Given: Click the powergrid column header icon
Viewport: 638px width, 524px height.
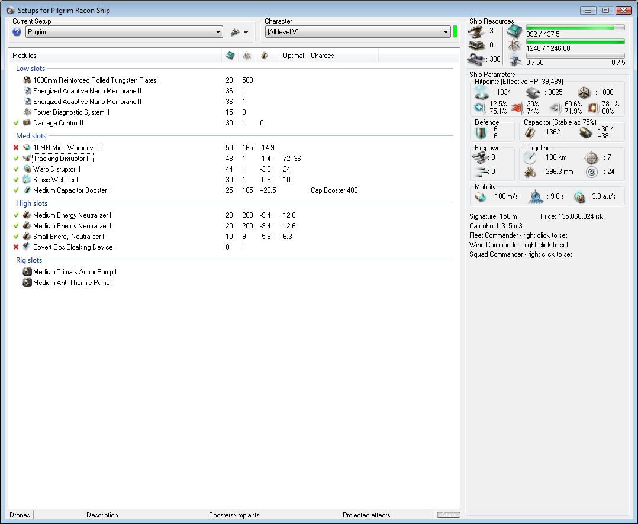Looking at the screenshot, I should tap(247, 55).
